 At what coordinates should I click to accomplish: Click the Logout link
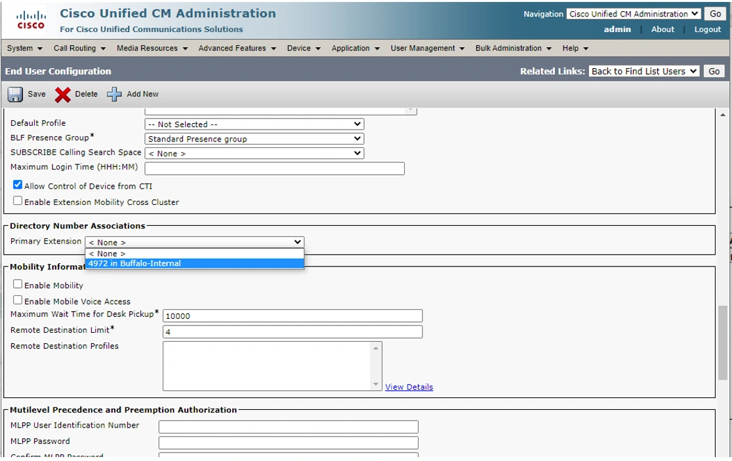707,29
